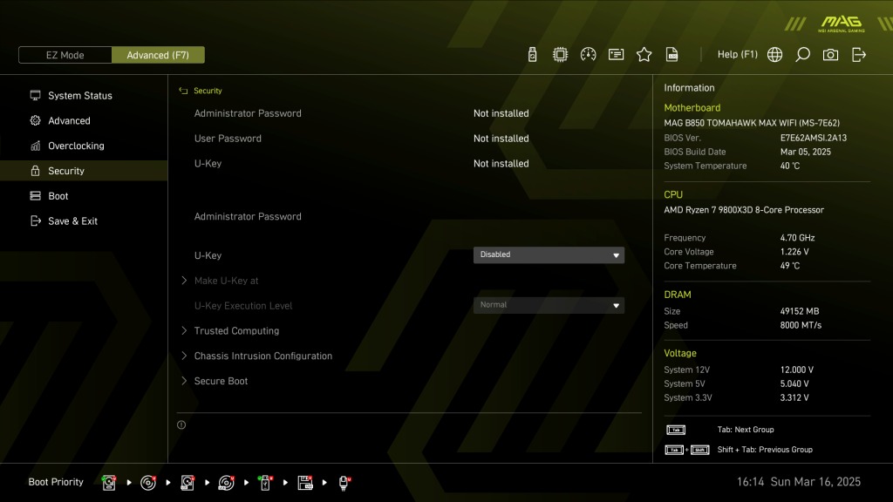
Task: Switch to EZ Mode
Action: pos(65,55)
